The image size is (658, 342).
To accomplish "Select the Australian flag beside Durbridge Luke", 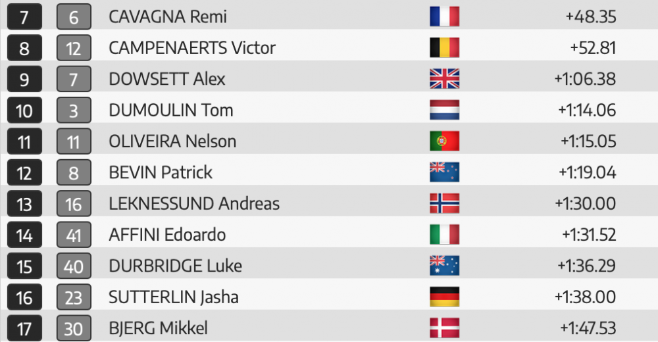I will pyautogui.click(x=444, y=266).
